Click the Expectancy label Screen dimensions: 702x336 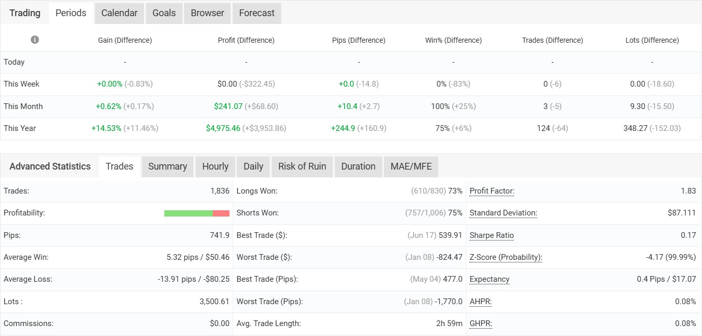click(490, 279)
